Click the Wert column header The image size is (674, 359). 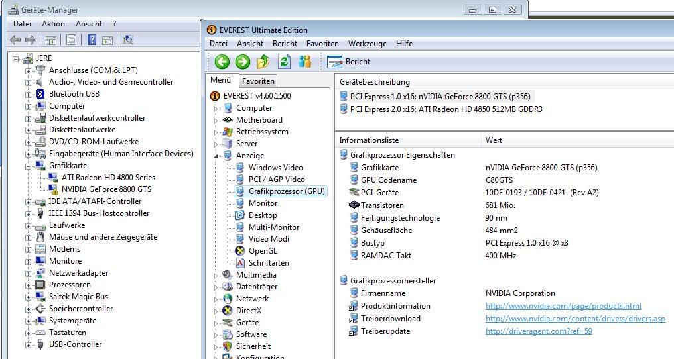pos(577,140)
